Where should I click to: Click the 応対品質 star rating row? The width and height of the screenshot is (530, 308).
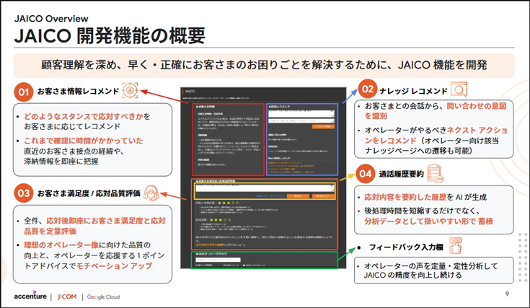tap(213, 220)
